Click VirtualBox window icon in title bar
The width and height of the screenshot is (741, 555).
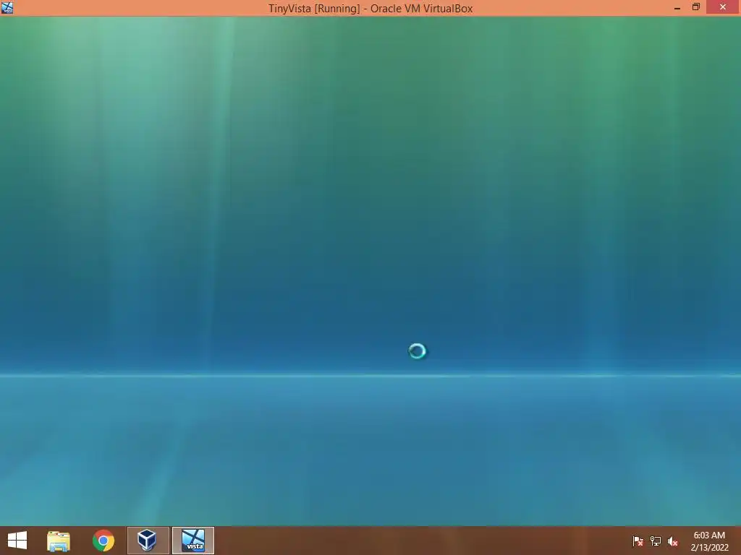click(x=7, y=7)
